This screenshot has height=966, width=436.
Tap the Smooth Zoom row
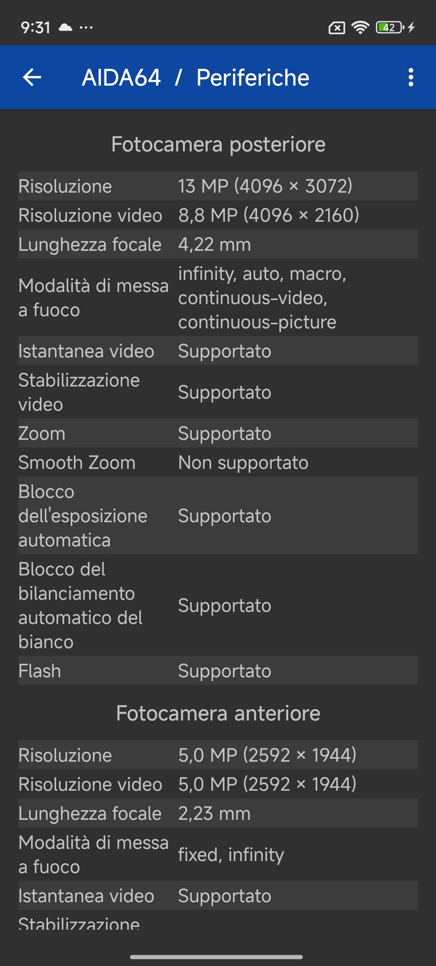(218, 462)
